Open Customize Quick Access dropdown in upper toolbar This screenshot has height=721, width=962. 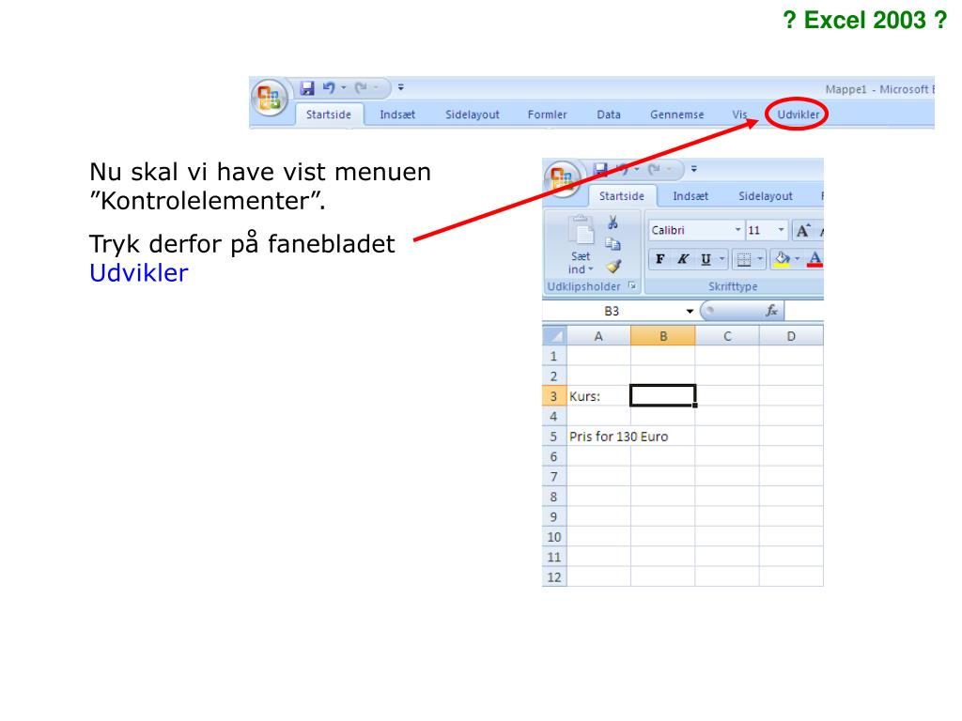400,87
